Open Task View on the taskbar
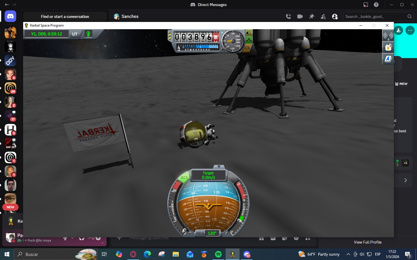This screenshot has height=260, width=417. (x=104, y=254)
